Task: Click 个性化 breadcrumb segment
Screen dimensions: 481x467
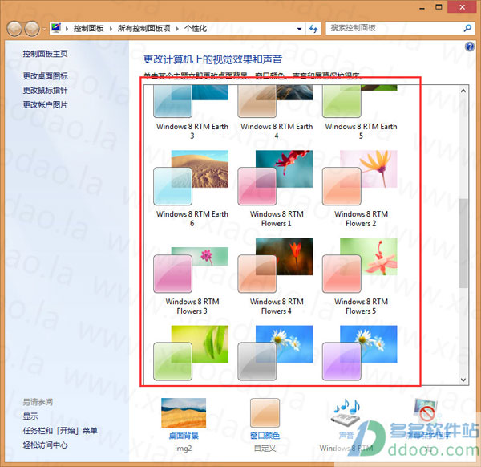Action: (x=196, y=29)
